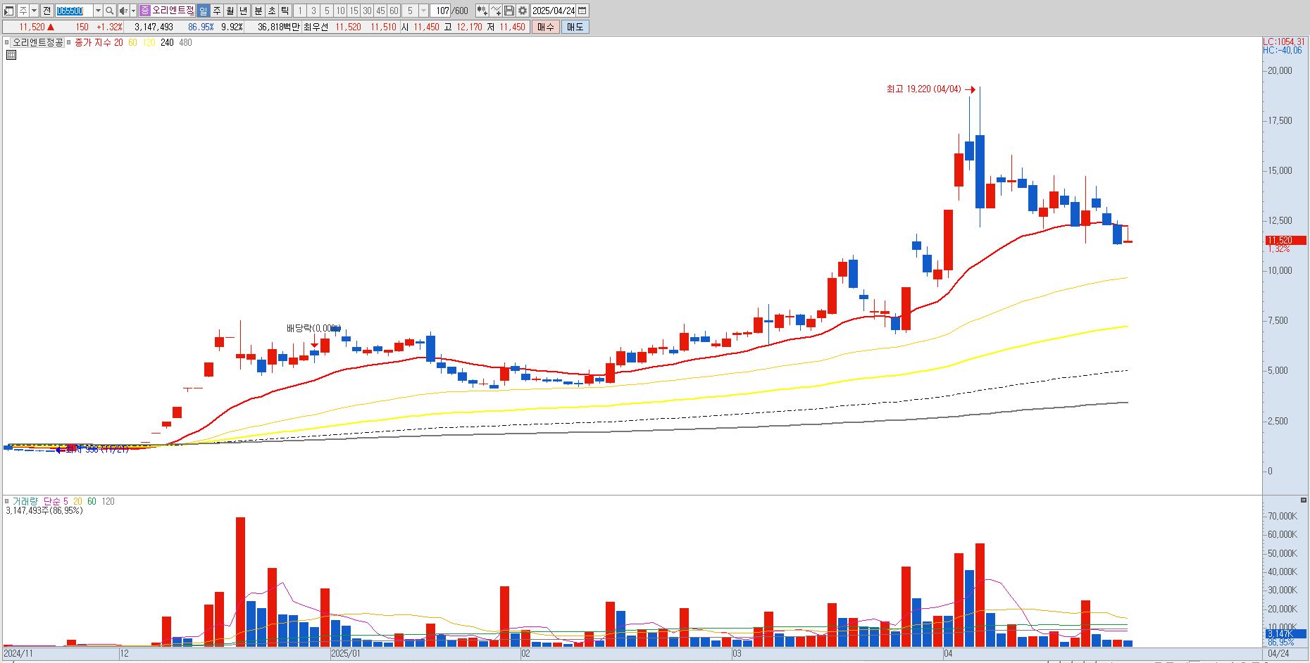Select the 초 second period button

coord(272,11)
